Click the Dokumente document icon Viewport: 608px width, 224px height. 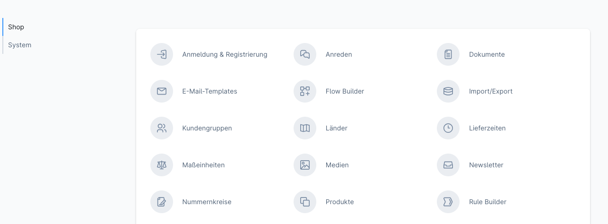[x=448, y=54]
